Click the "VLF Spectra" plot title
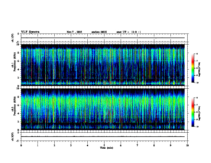This screenshot has width=211, height=163. coord(30,32)
